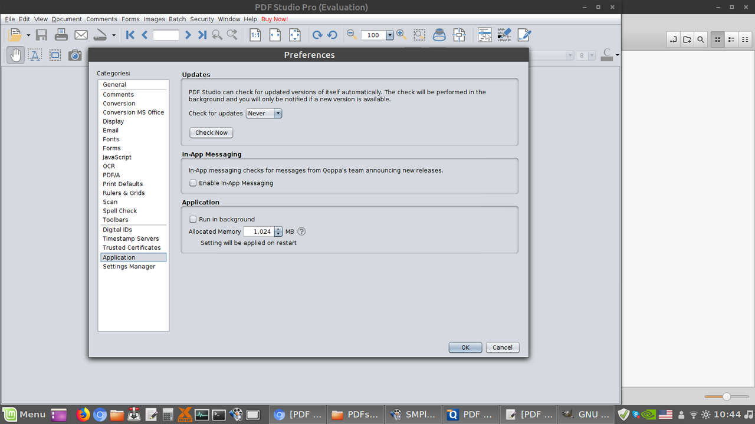Open the Mint Menu button

24,415
